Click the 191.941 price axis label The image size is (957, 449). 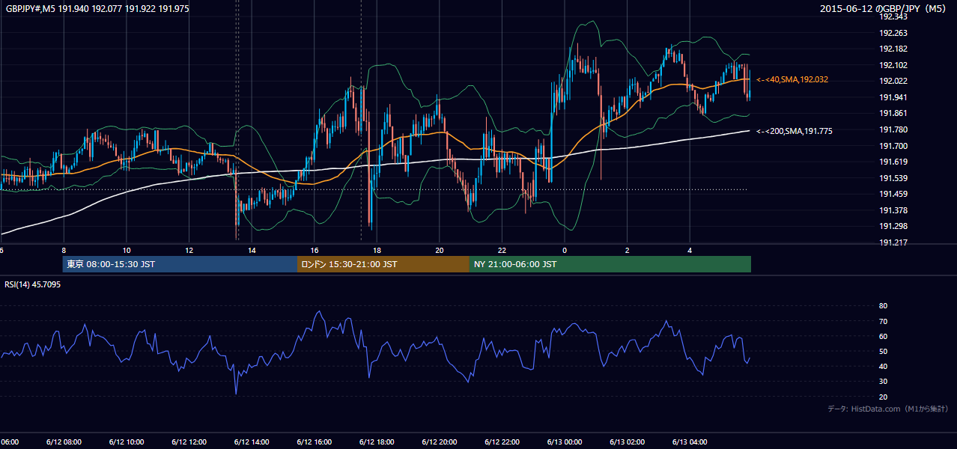(893, 97)
